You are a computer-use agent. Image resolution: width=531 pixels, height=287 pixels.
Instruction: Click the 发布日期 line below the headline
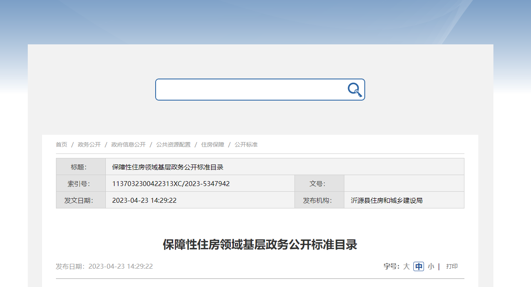pos(104,267)
